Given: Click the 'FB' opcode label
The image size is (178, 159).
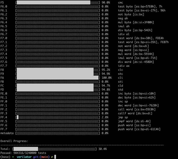Looking at the screenshot, I should (x=2, y=82).
